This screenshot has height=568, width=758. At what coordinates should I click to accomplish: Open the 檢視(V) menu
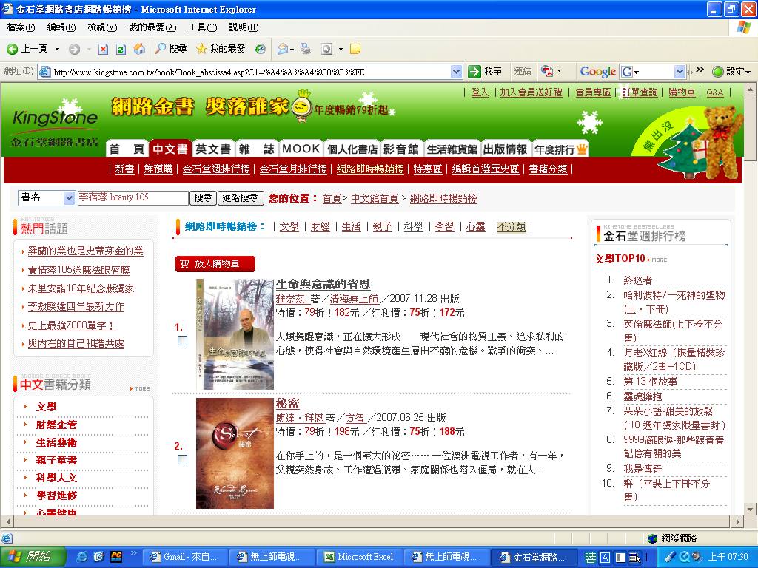(x=102, y=27)
